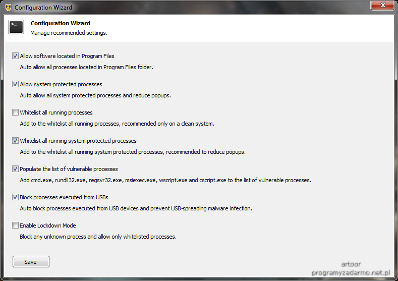Viewport: 398px width, 281px height.
Task: Click the Save button
Action: 31,262
